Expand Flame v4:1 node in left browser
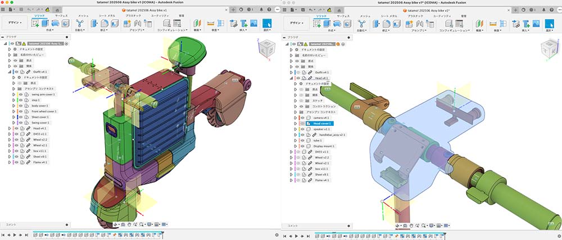The height and width of the screenshot is (240, 562). tap(10, 162)
